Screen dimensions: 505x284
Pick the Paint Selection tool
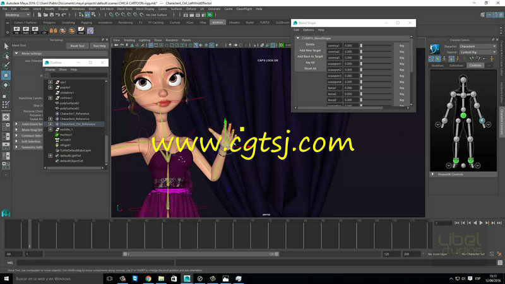(x=6, y=66)
